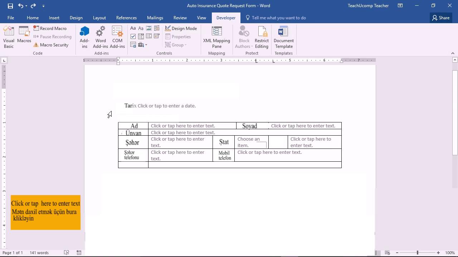Open the Stat 'Choose an item' dropdown
Viewport: 458px width, 257px height.
[x=251, y=142]
